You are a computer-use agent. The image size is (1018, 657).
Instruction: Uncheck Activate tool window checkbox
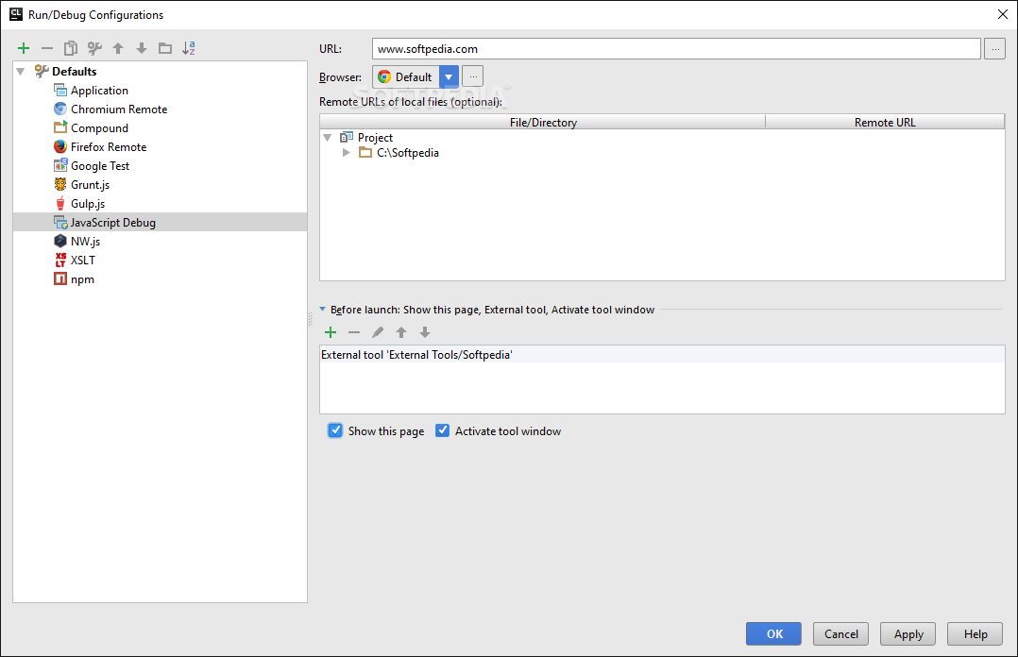tap(442, 430)
